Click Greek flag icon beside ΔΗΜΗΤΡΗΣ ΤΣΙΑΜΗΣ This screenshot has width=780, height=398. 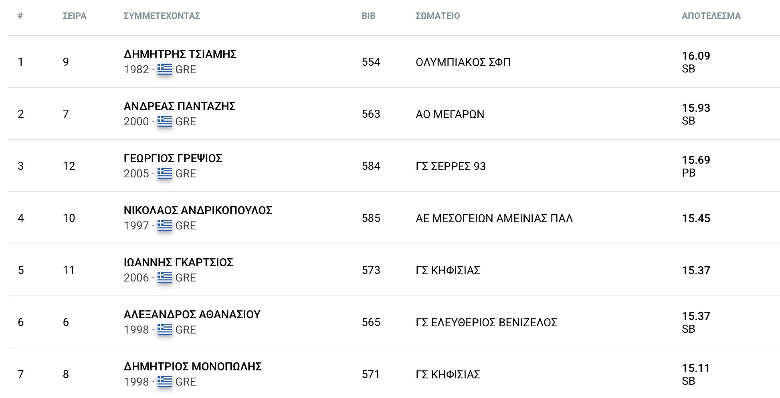point(164,69)
